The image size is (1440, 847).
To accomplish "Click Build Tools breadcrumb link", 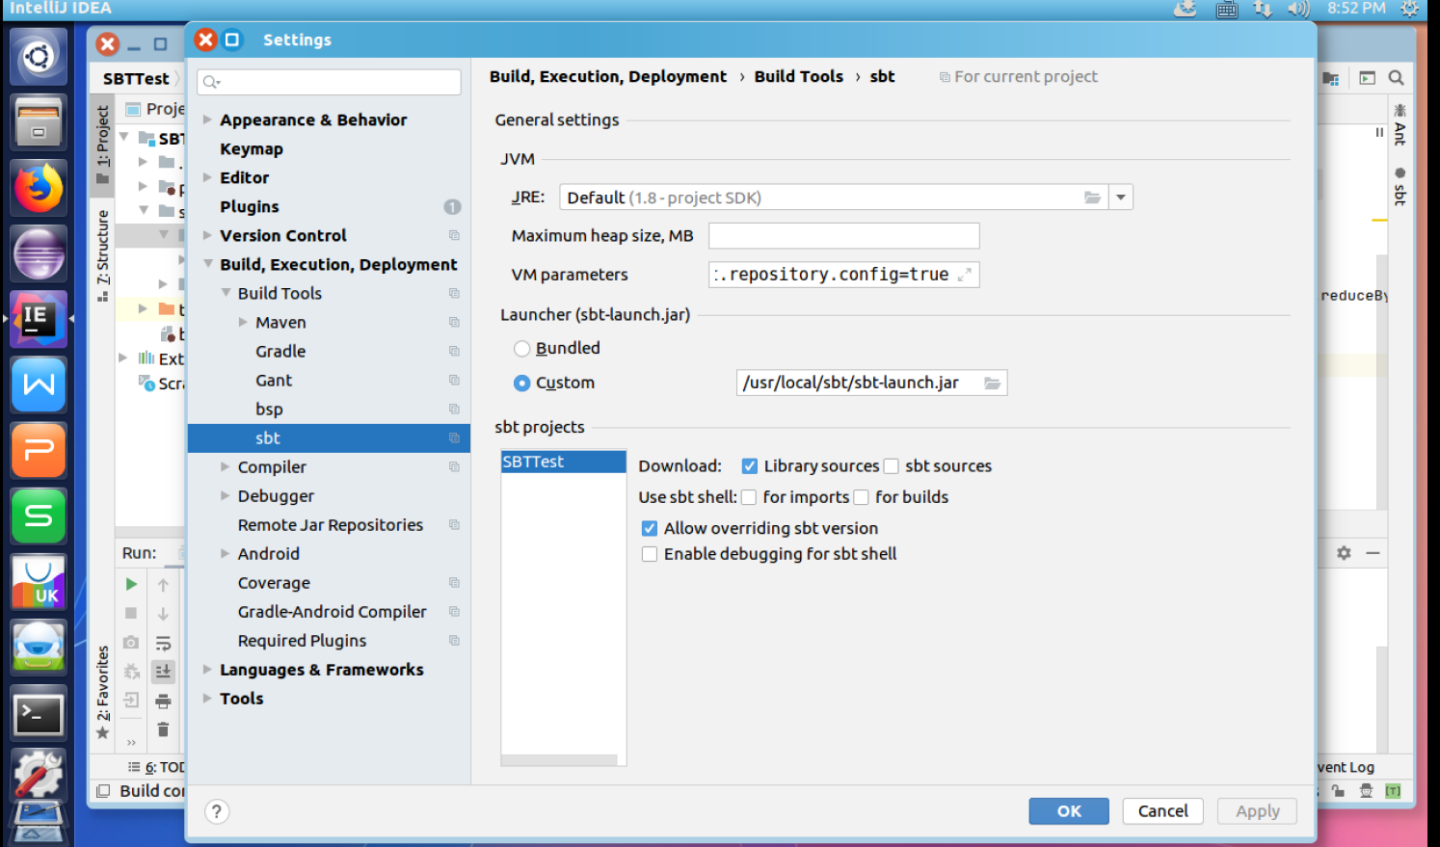I will tap(798, 76).
